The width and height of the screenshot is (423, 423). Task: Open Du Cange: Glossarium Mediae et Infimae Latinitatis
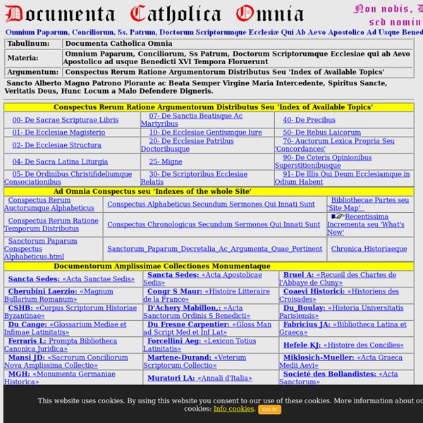pos(66,328)
